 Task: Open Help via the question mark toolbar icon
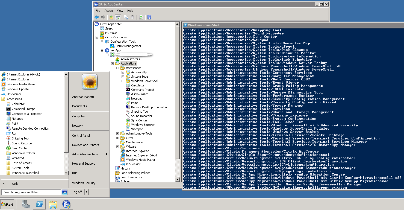pos(149,17)
